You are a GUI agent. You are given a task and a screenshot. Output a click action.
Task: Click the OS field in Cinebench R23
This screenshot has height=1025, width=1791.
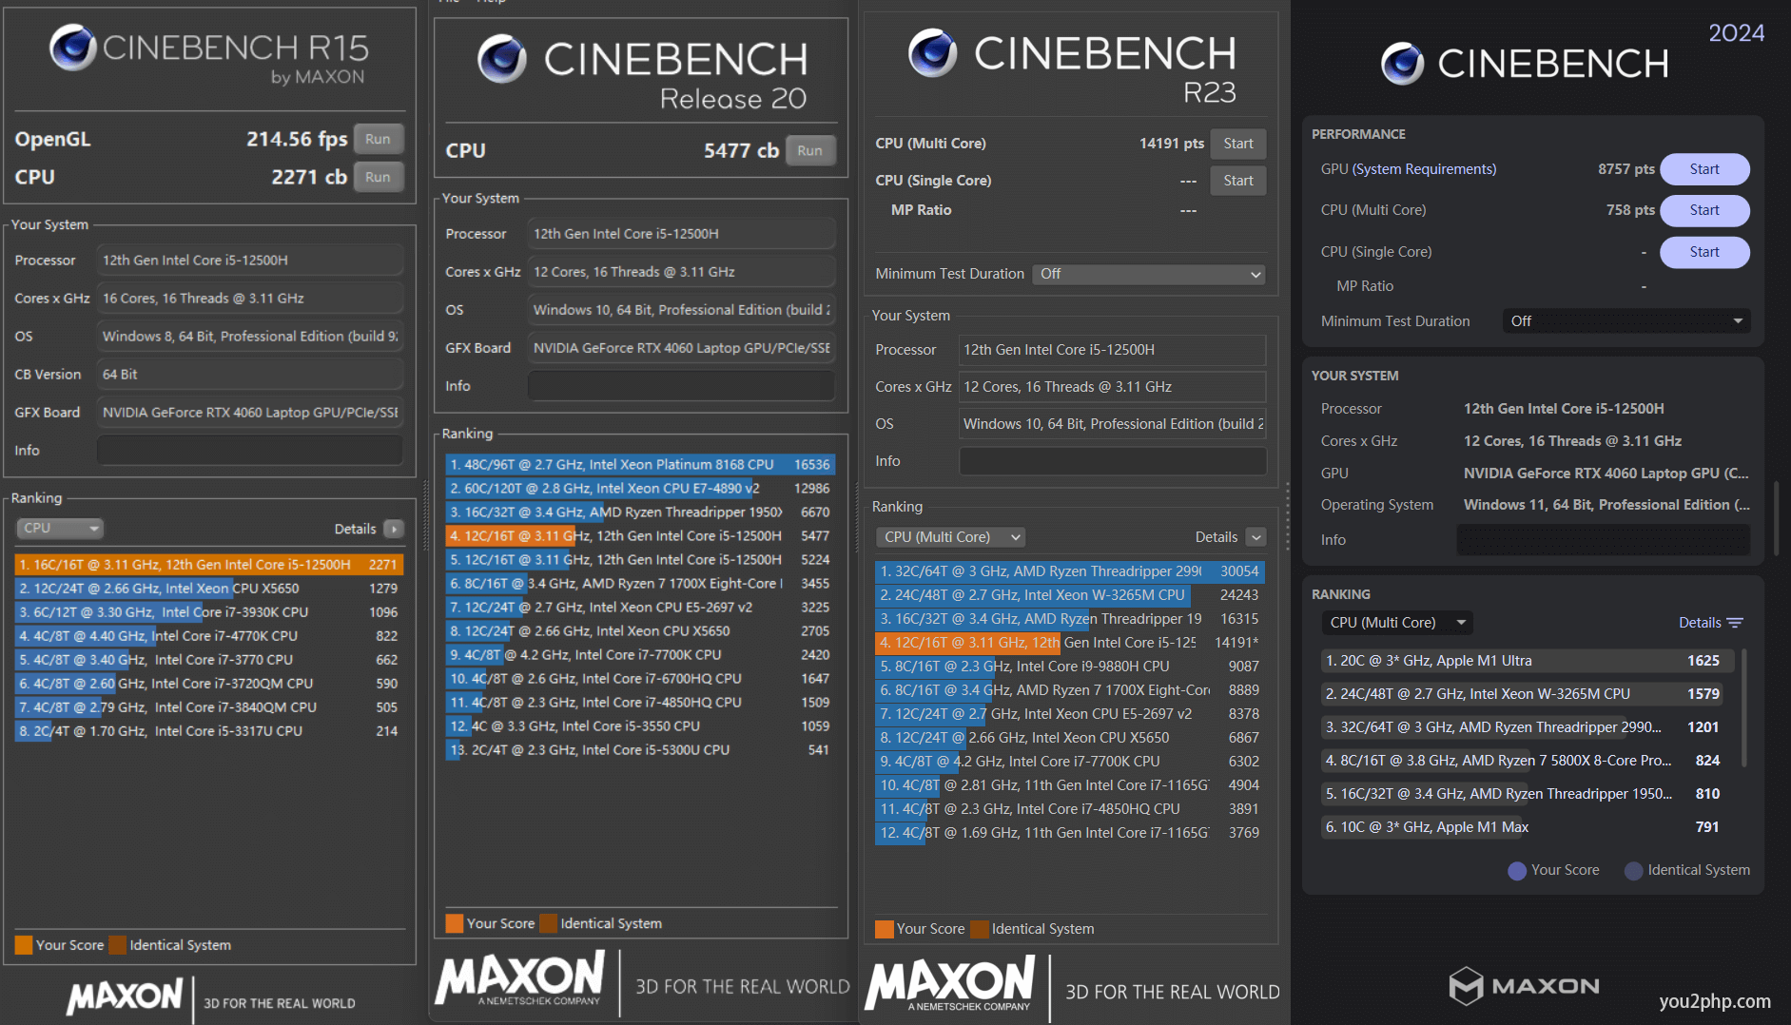1113,424
